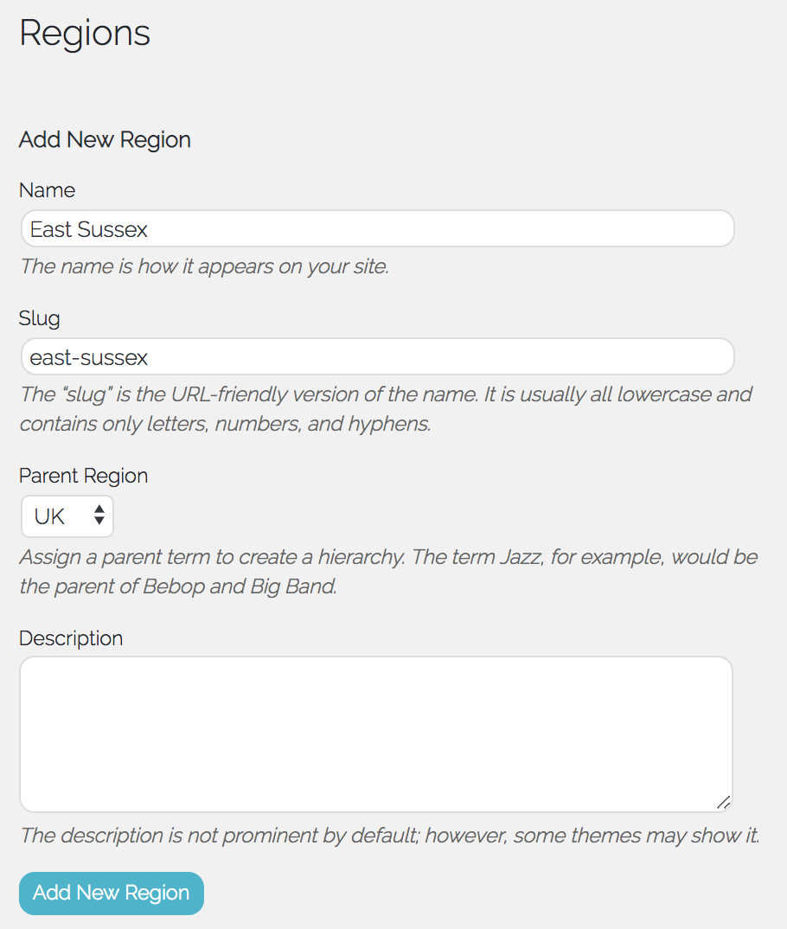Click the Bebop and Big Band text
787x929 pixels.
(249, 586)
